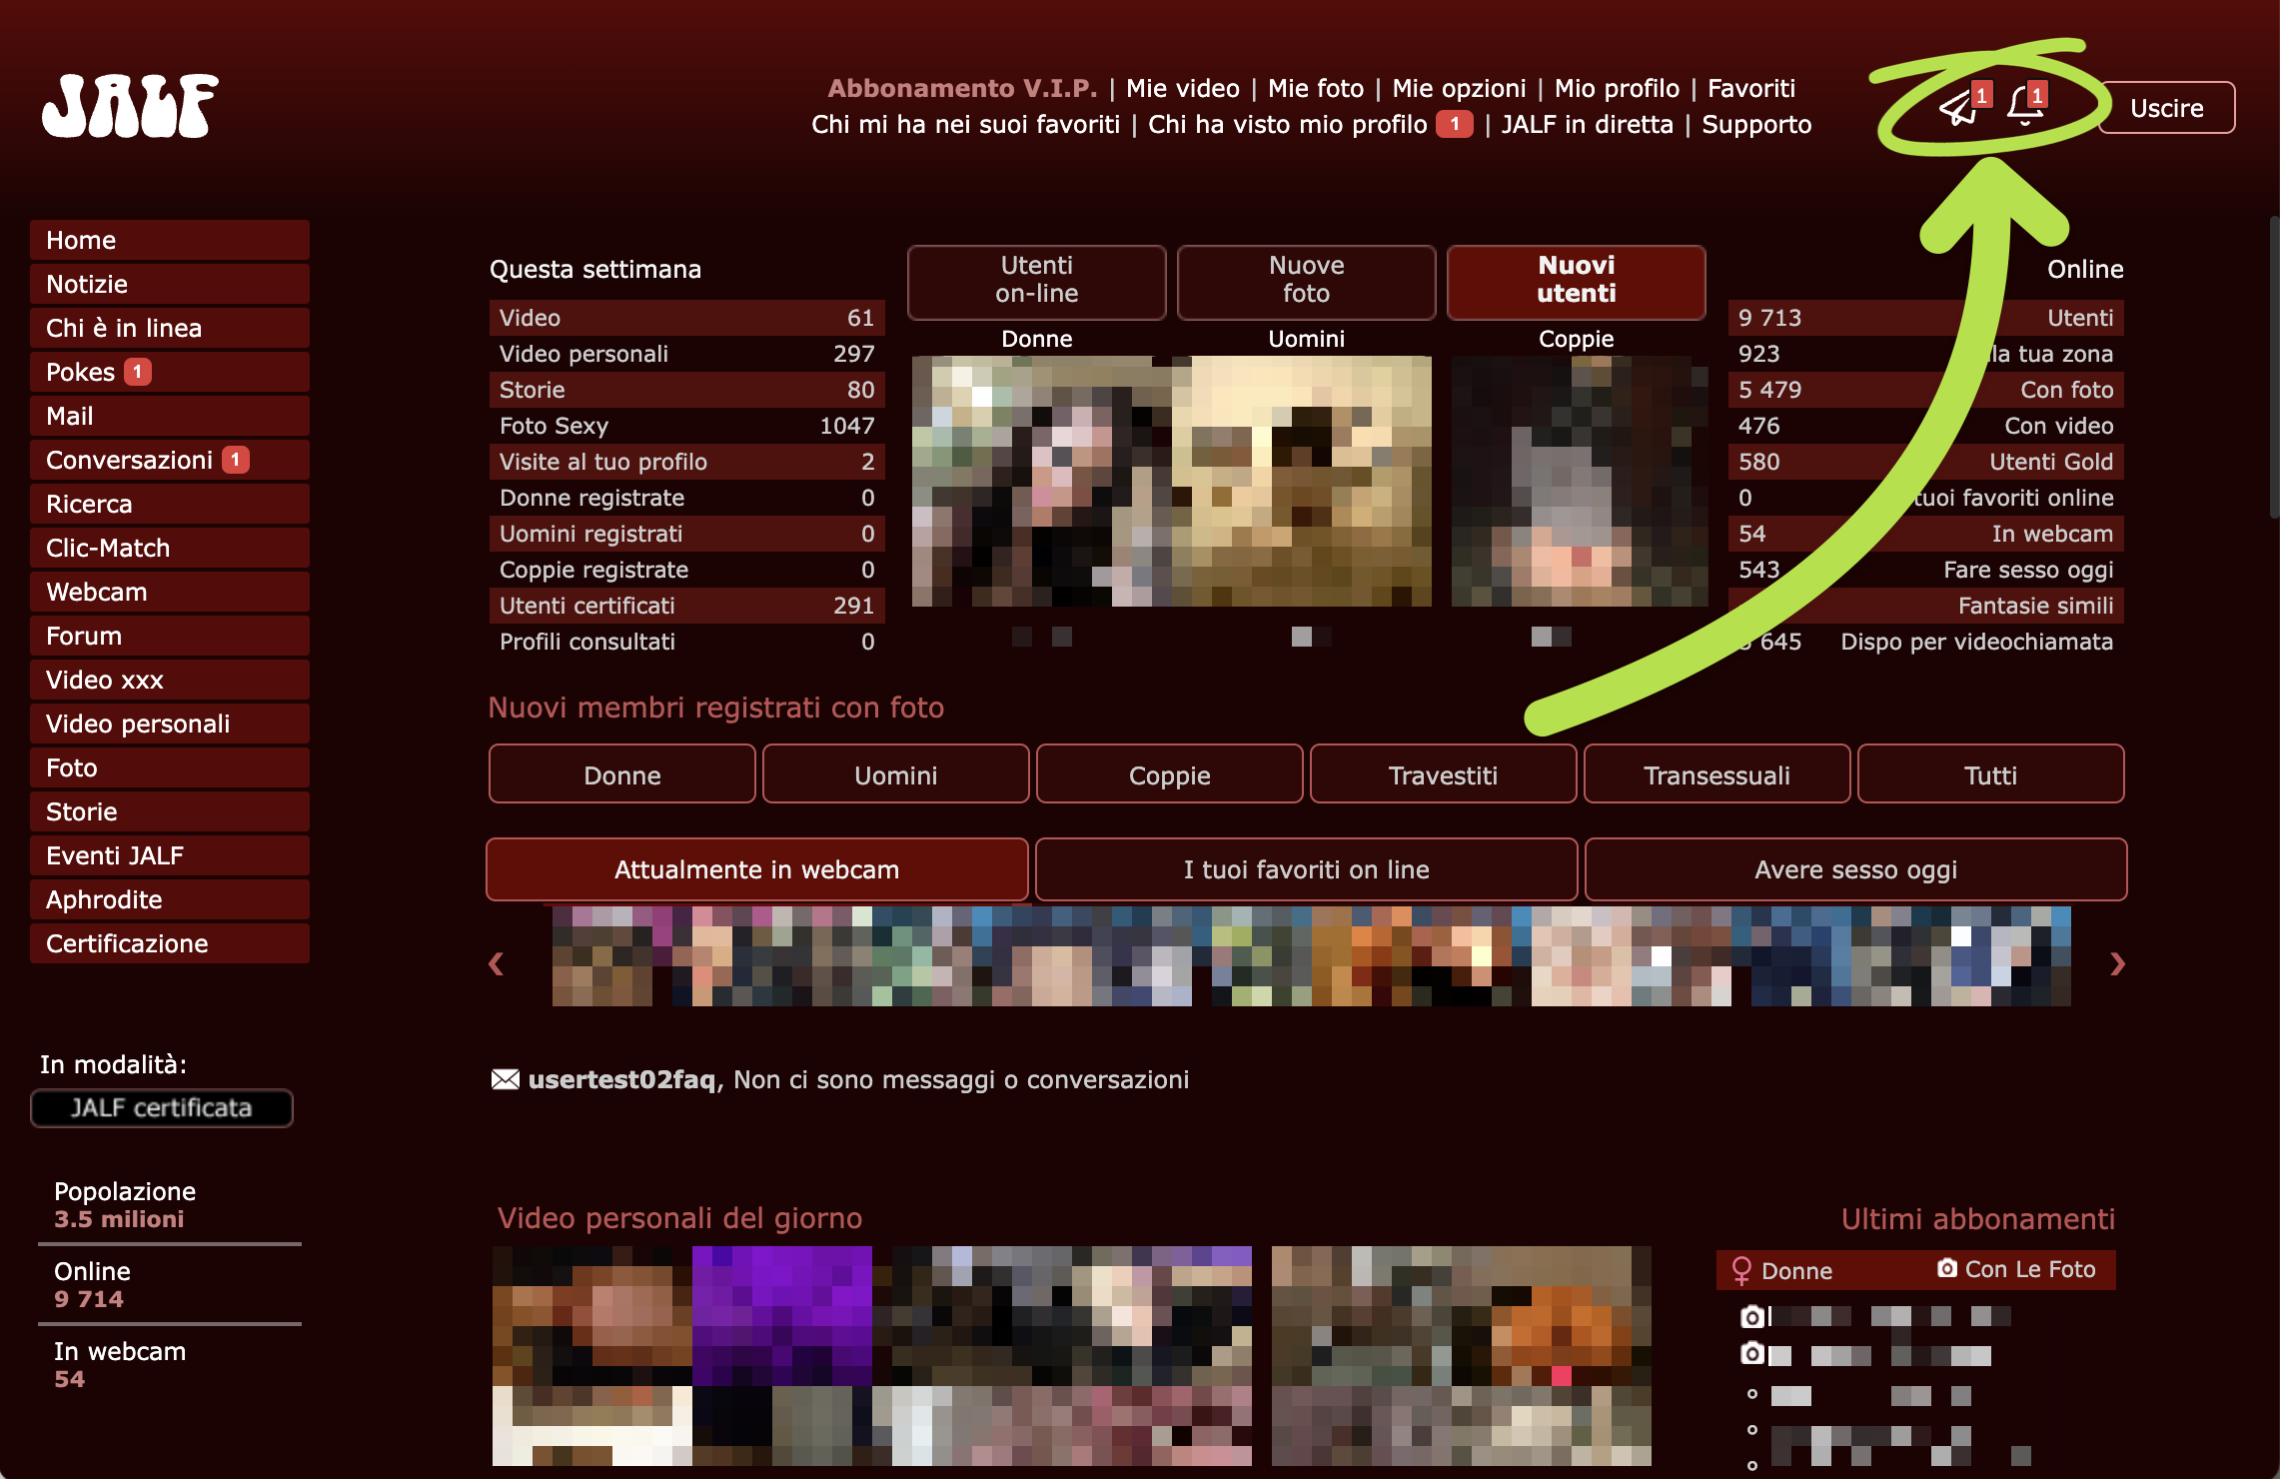Filter new members by Coppie
The height and width of the screenshot is (1479, 2280).
click(1170, 774)
